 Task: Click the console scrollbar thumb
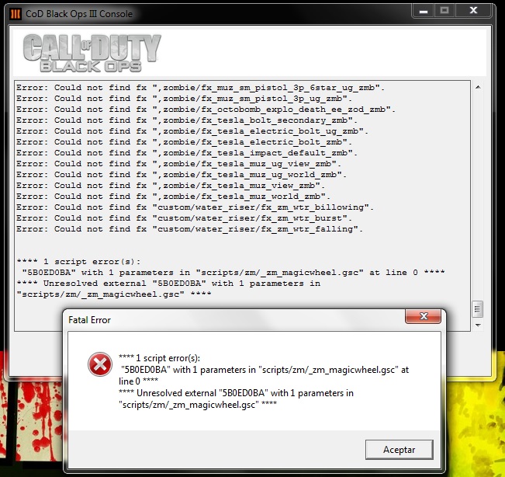(x=478, y=308)
